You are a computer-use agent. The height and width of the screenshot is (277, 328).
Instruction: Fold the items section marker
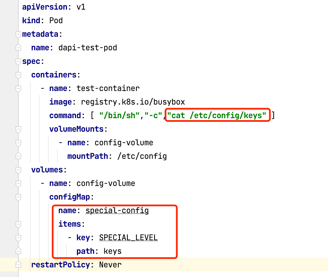pyautogui.click(x=18, y=224)
